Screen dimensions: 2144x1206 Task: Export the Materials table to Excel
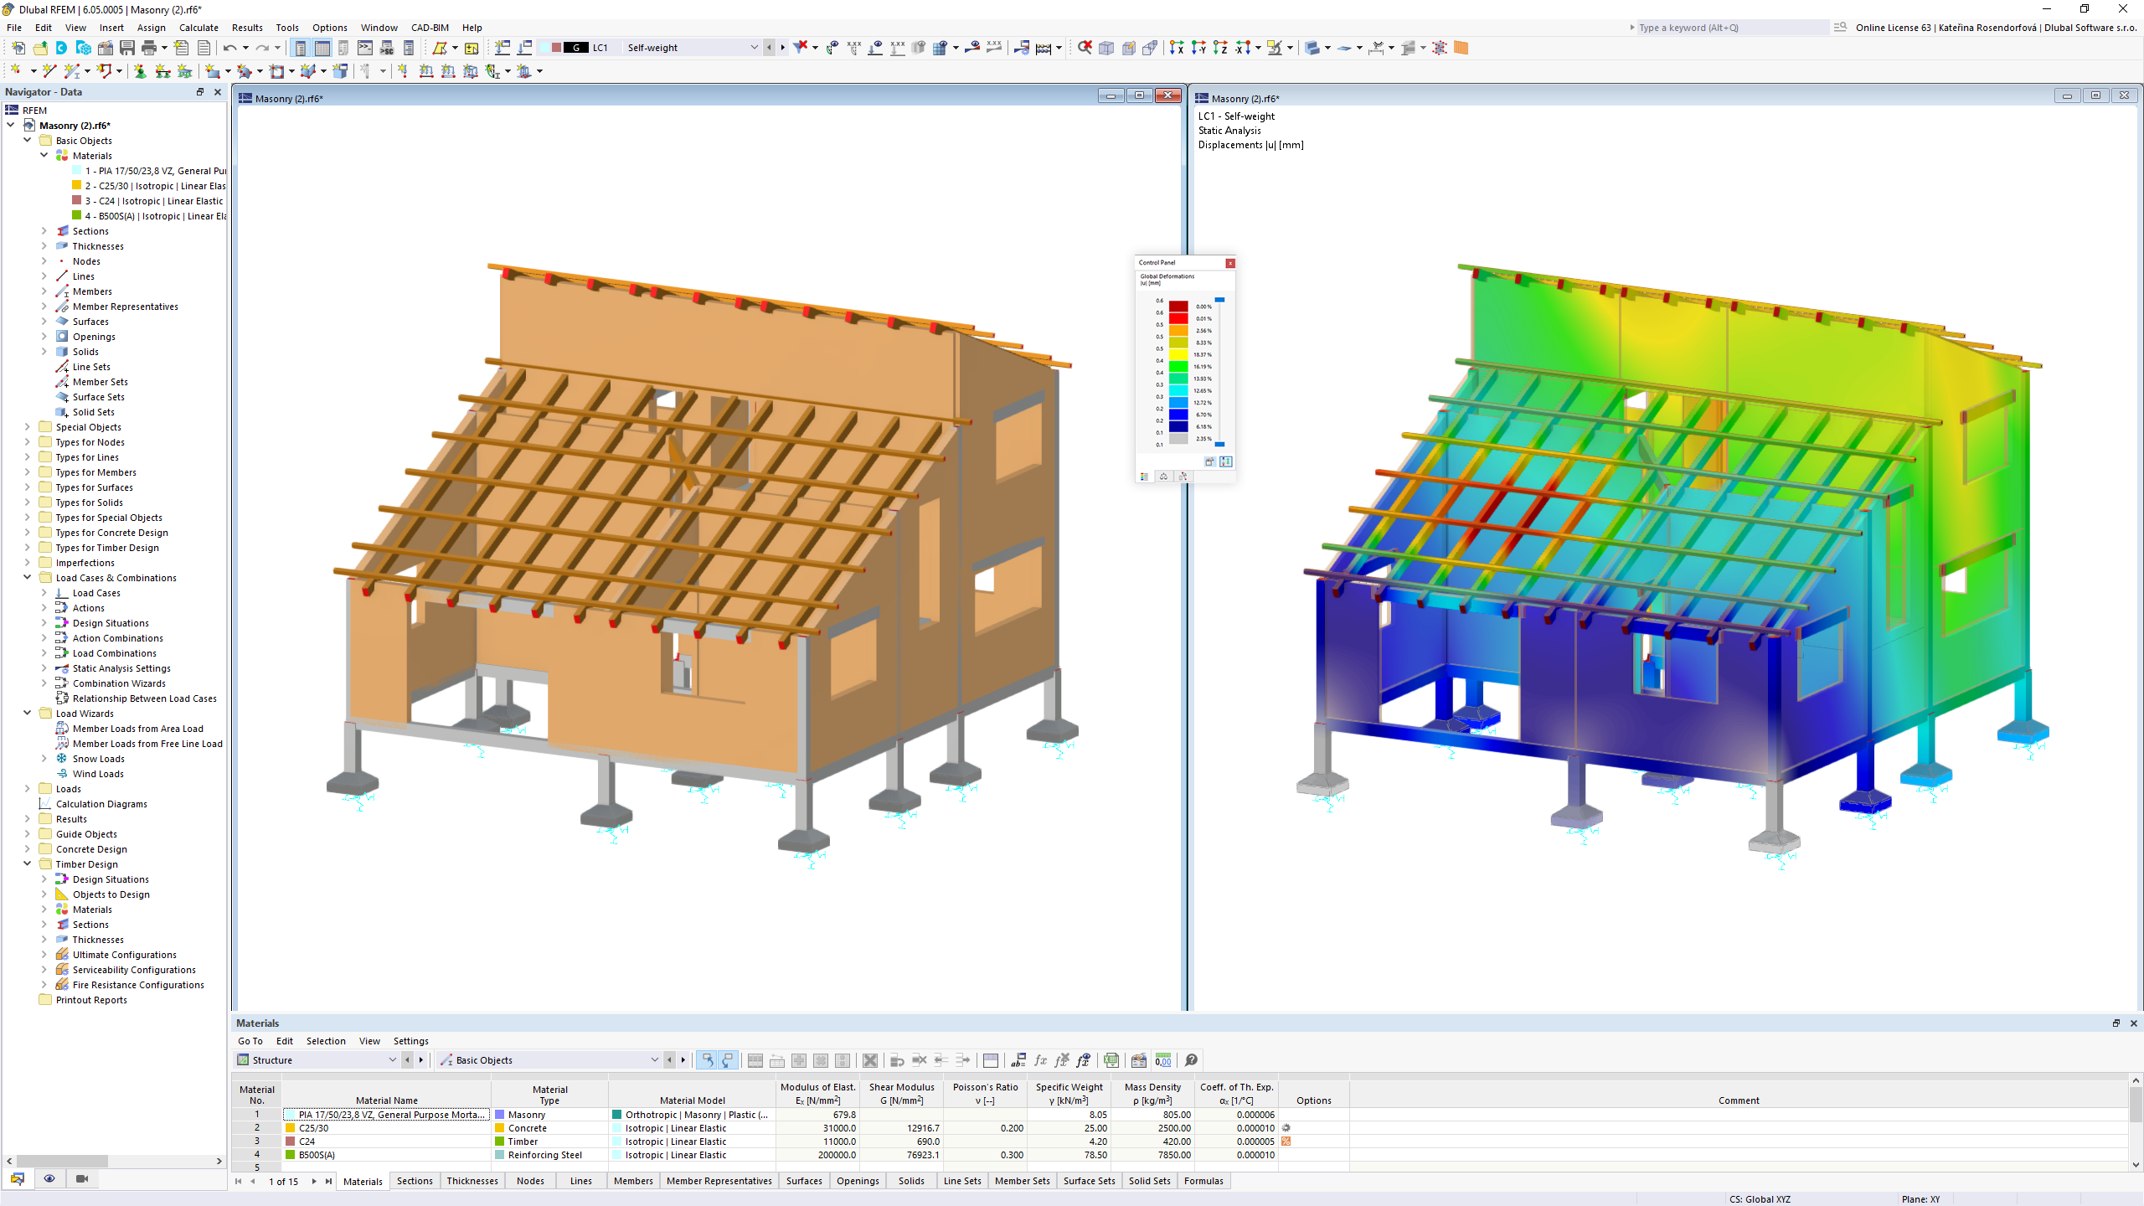[1111, 1060]
